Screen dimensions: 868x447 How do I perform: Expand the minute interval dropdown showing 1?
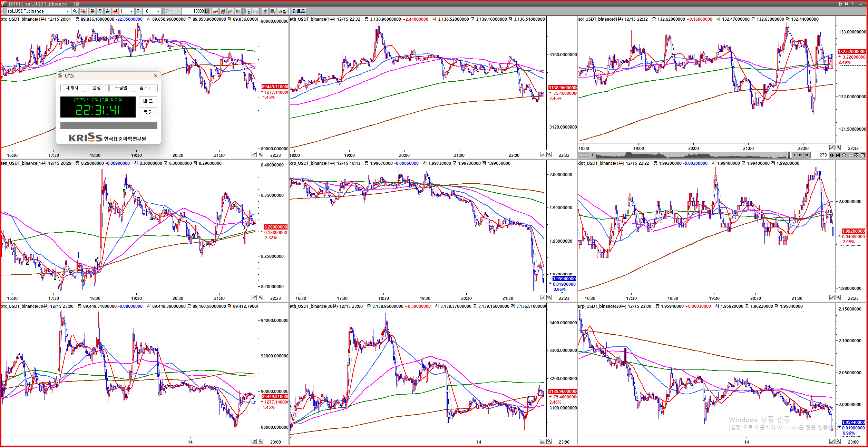point(131,11)
